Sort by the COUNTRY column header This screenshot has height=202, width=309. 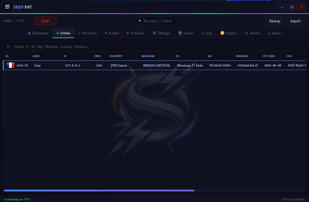(116, 56)
